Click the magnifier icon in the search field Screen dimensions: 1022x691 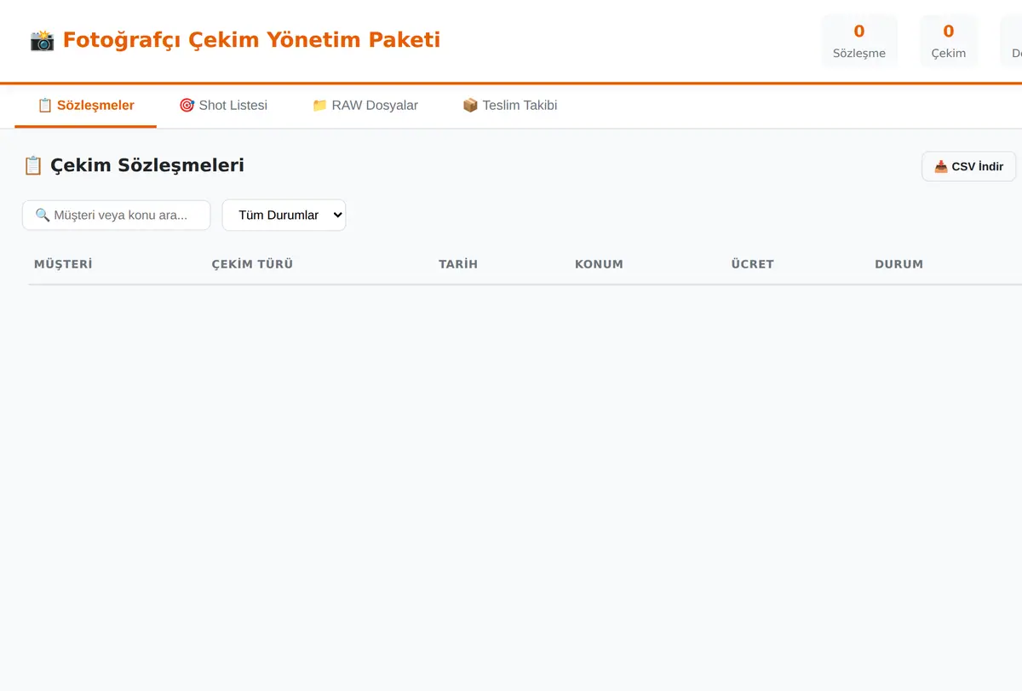point(43,216)
